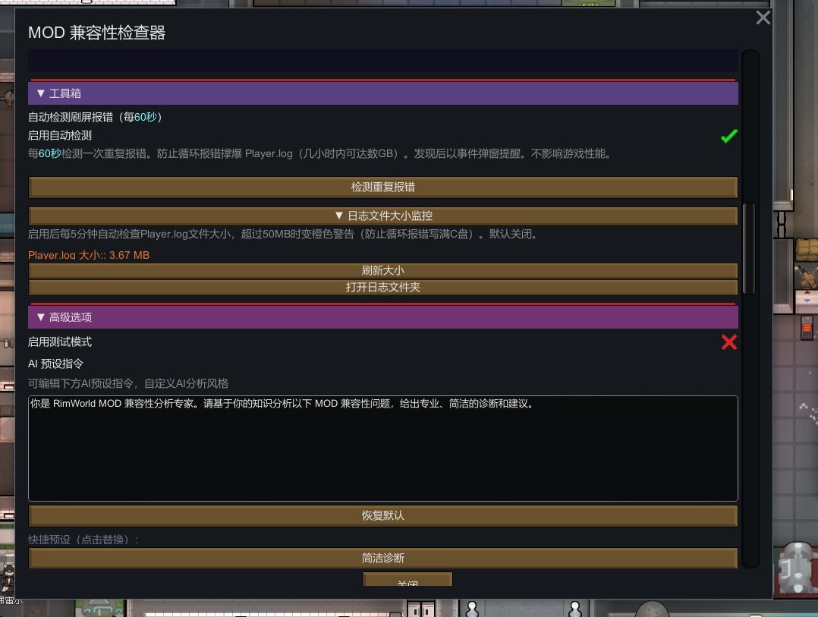
Task: Collapse the 工具箱 section header
Action: 383,93
